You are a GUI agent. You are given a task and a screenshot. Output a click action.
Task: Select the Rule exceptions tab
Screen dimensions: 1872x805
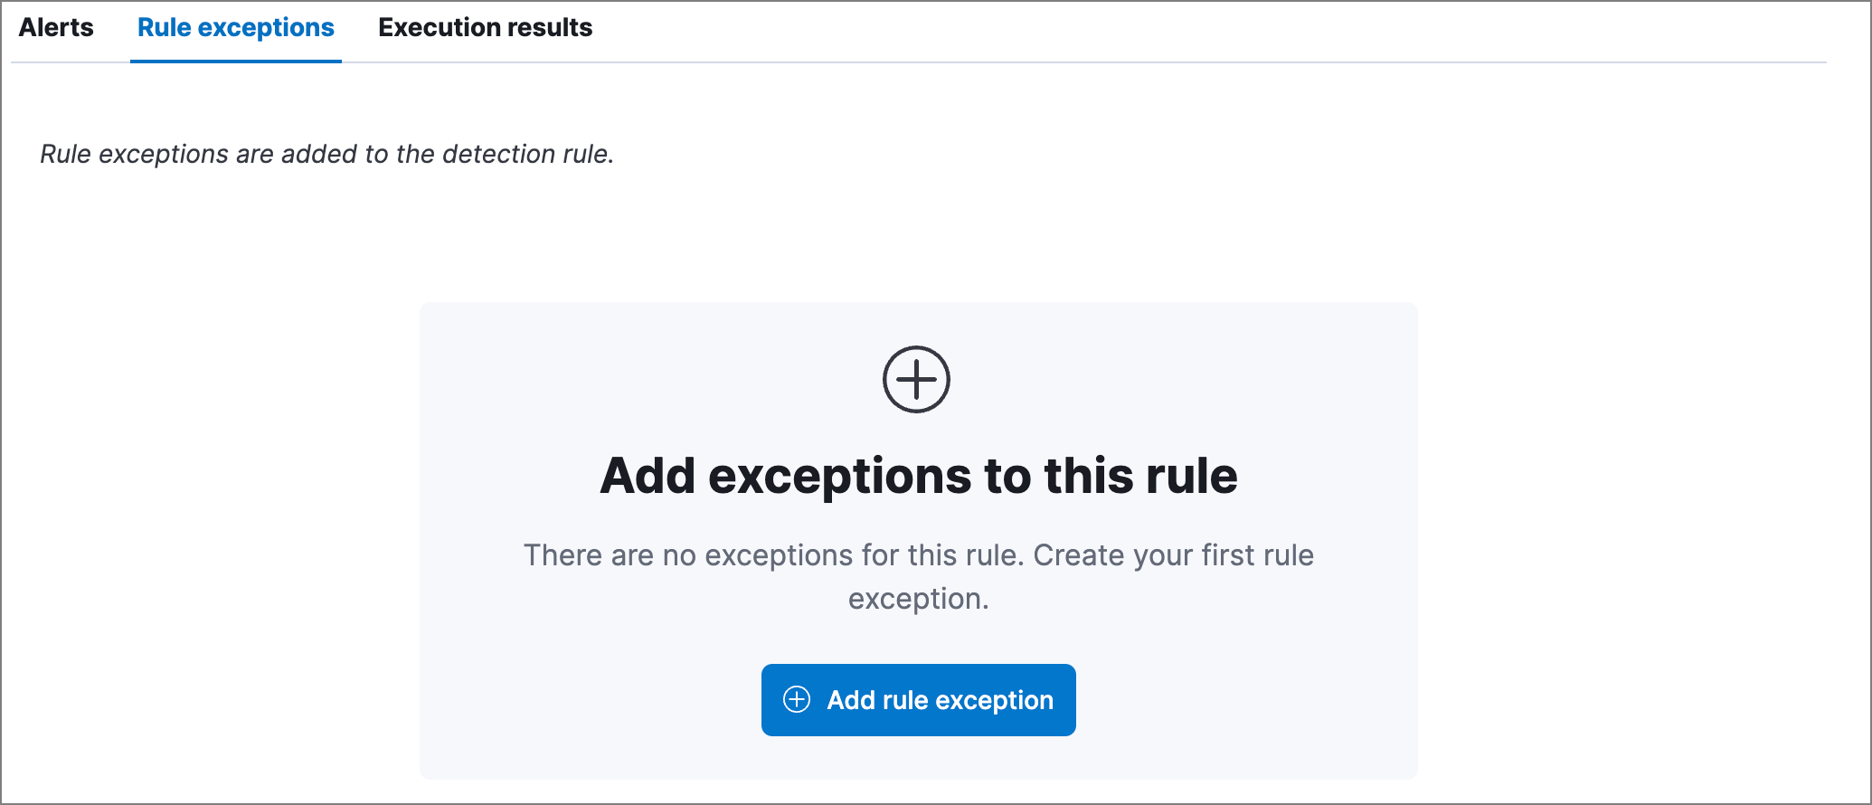[235, 27]
